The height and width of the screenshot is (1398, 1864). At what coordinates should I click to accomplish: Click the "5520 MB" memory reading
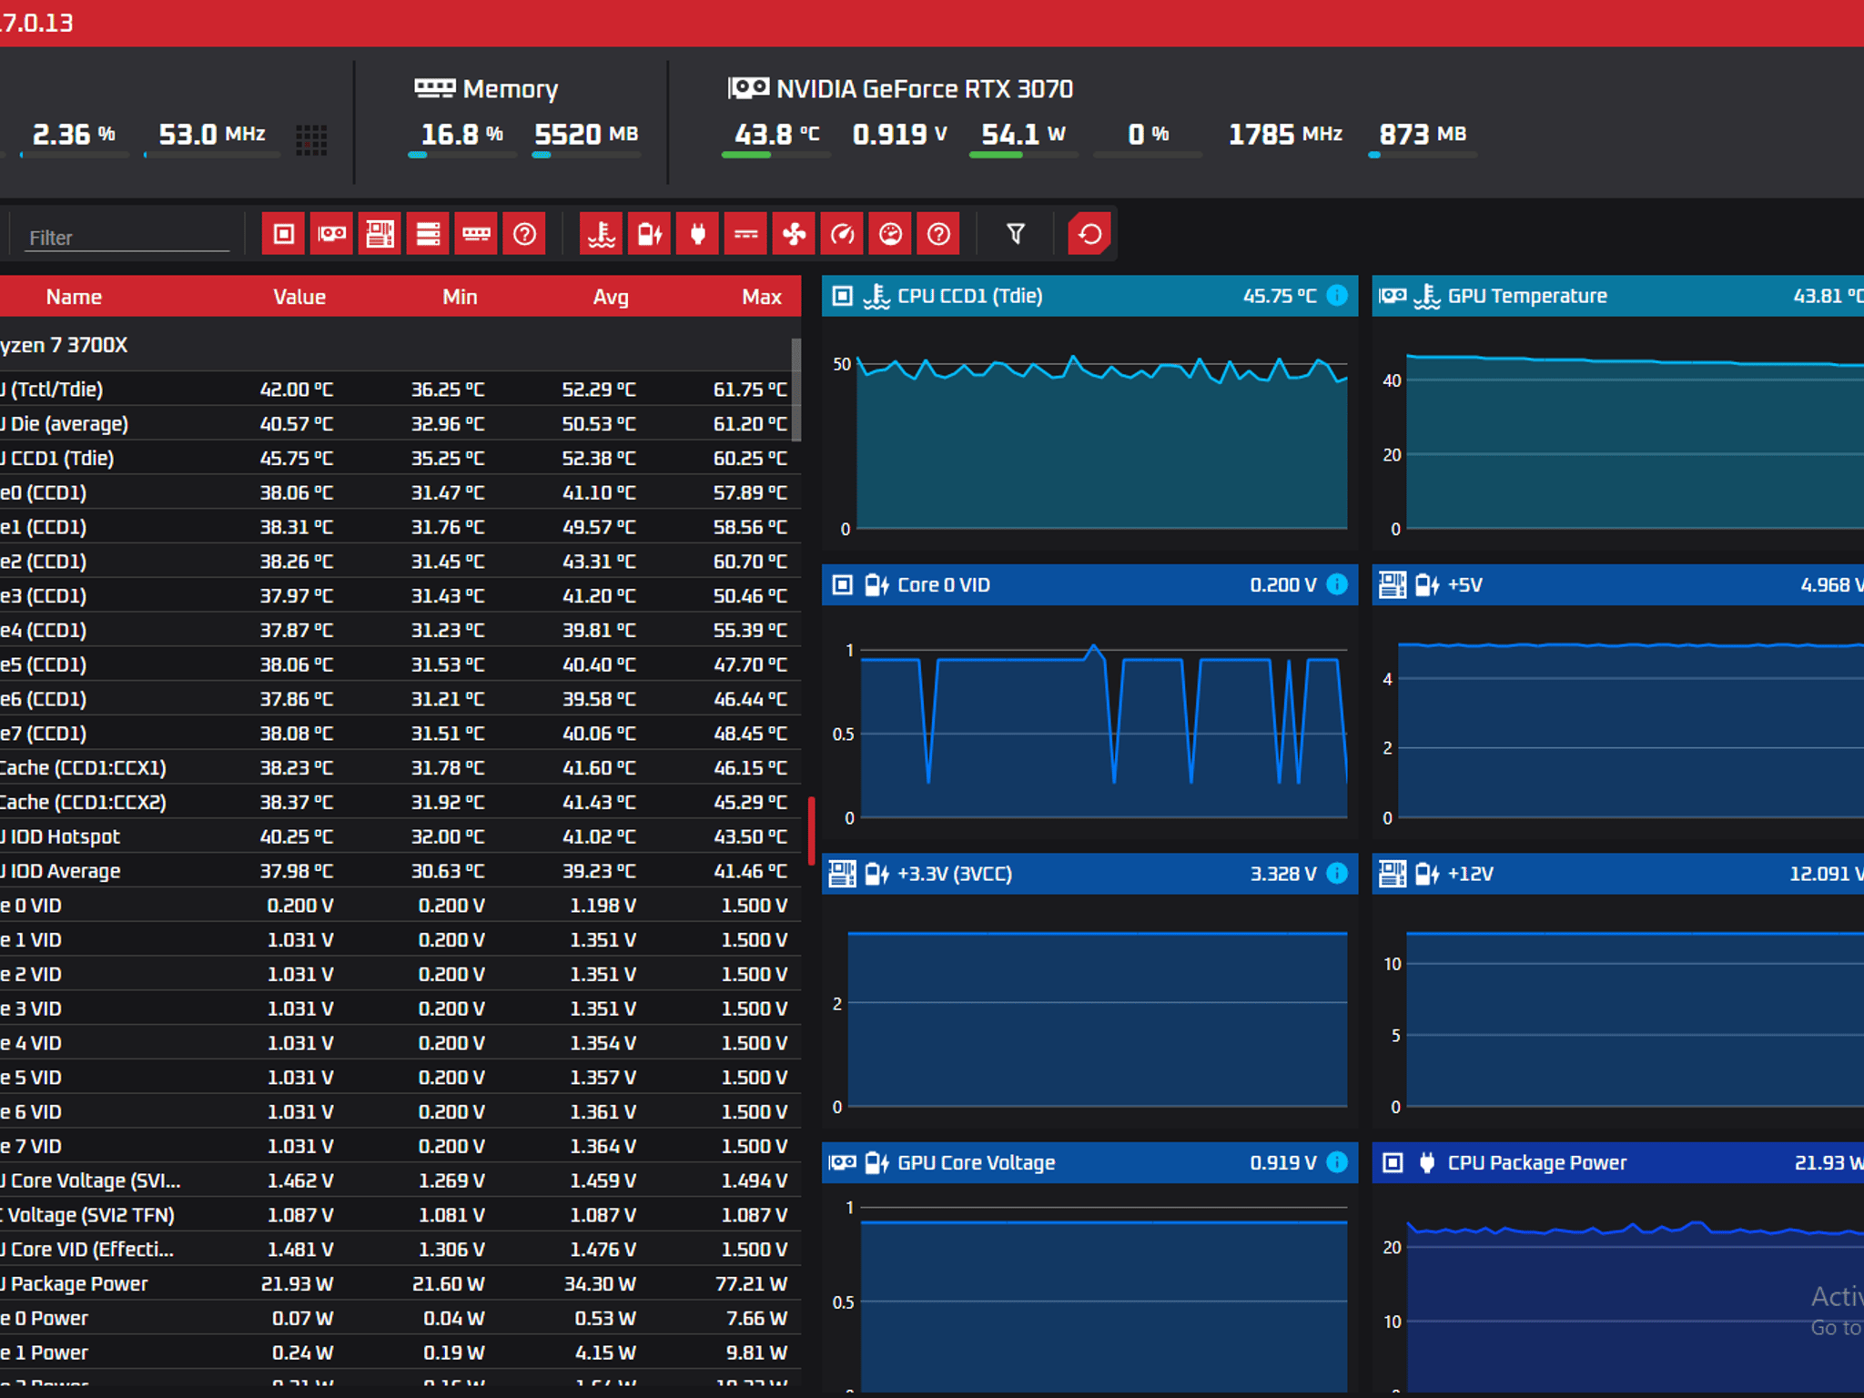coord(586,135)
